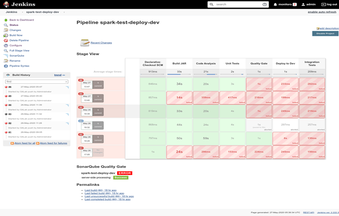Open console output icon for build #3
This screenshot has height=216, width=339.
[67, 114]
